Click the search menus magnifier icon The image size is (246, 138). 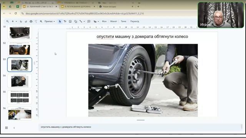pyautogui.click(x=7, y=21)
